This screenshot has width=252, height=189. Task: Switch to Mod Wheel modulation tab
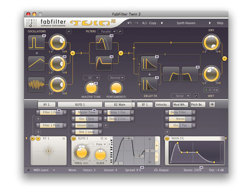point(180,105)
